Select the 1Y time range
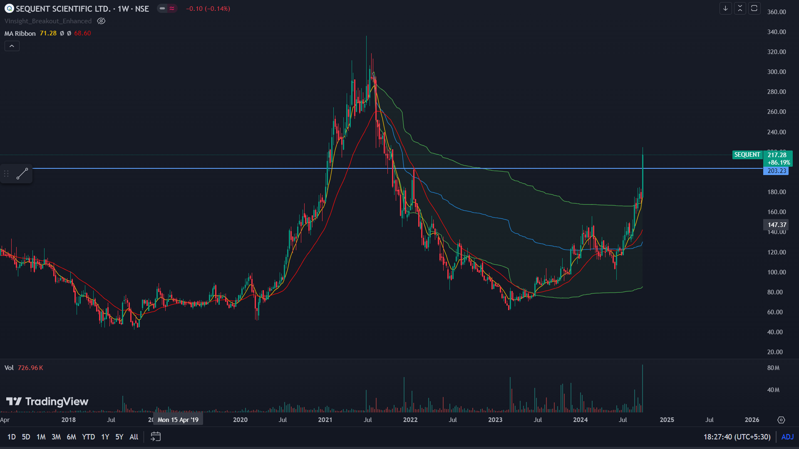 (105, 437)
